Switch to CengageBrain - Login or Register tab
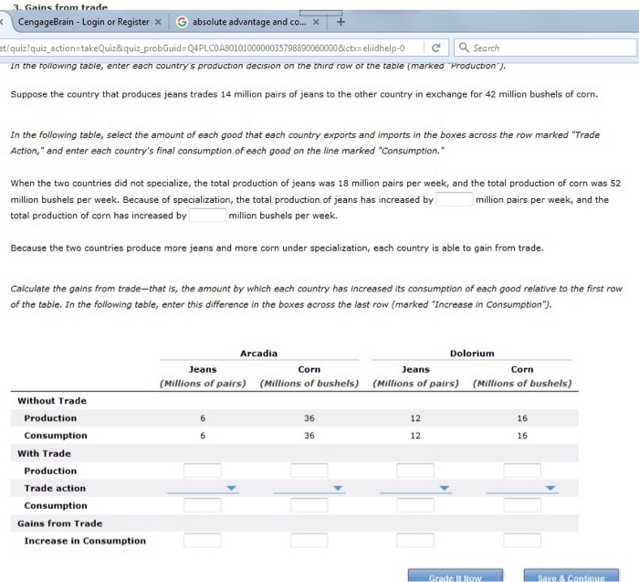 click(84, 22)
